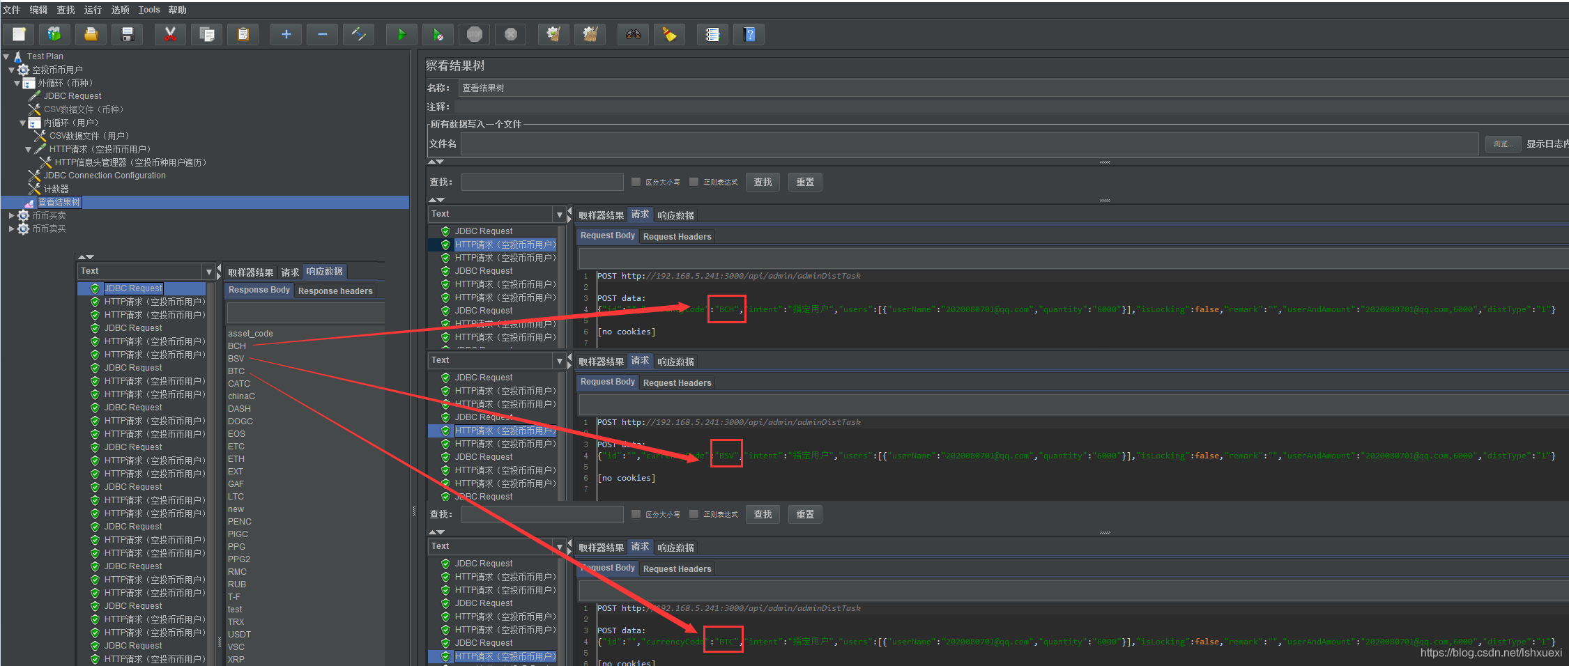This screenshot has width=1569, height=666.
Task: Open the 文件 menu
Action: click(12, 10)
